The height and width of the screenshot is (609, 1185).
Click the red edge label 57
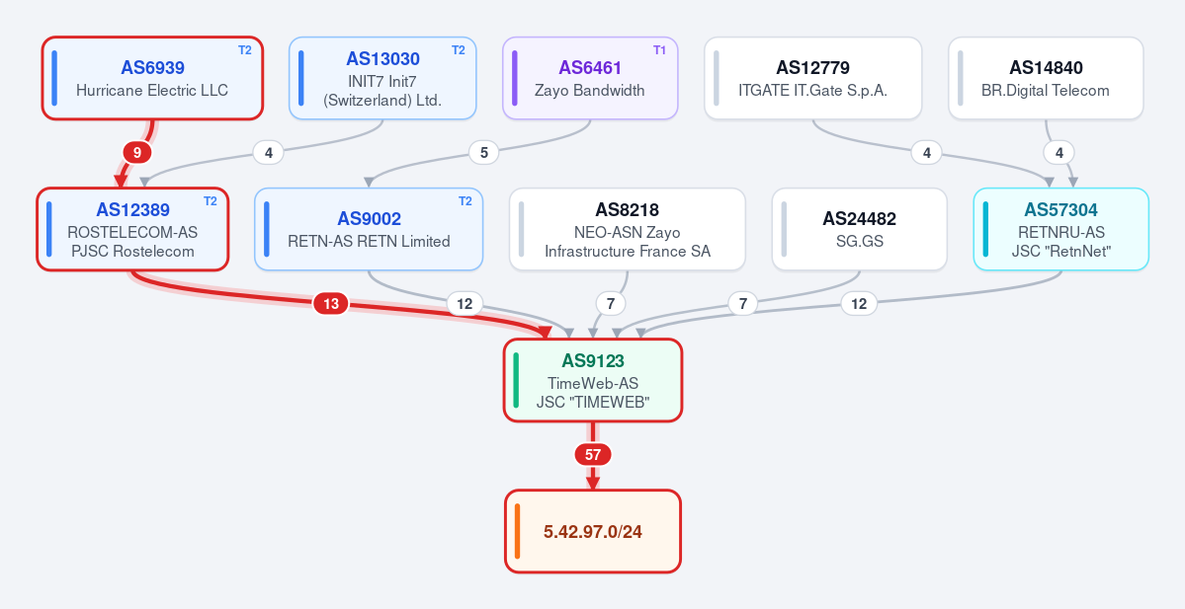pos(593,454)
